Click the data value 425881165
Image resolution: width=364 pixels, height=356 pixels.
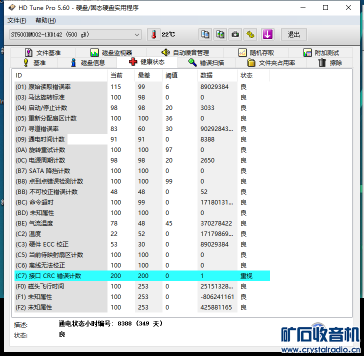(216, 307)
